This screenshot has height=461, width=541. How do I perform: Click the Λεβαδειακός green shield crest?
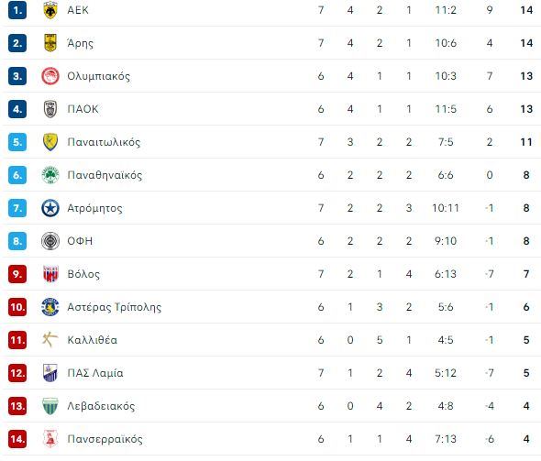[50, 406]
